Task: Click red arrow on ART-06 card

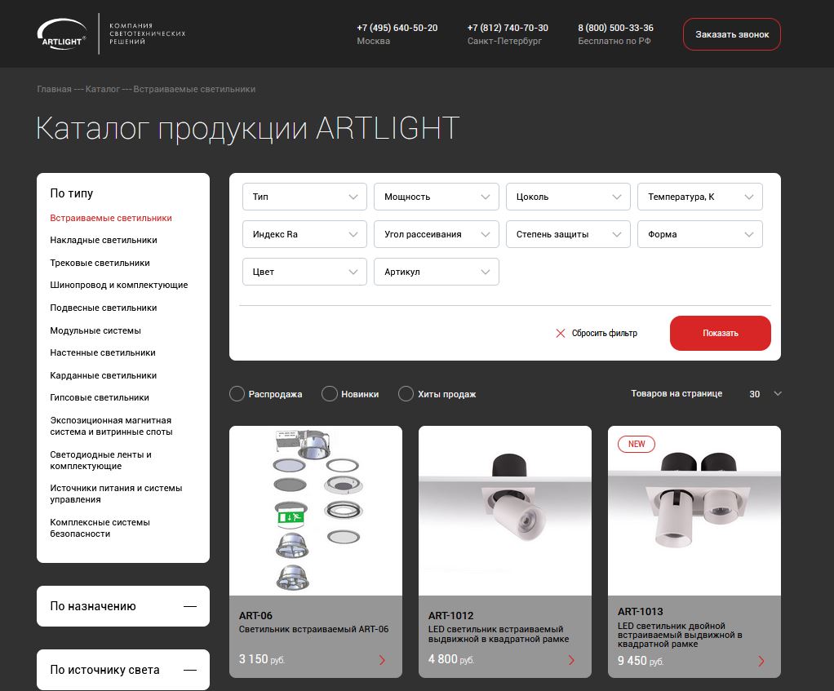Action: (x=382, y=660)
